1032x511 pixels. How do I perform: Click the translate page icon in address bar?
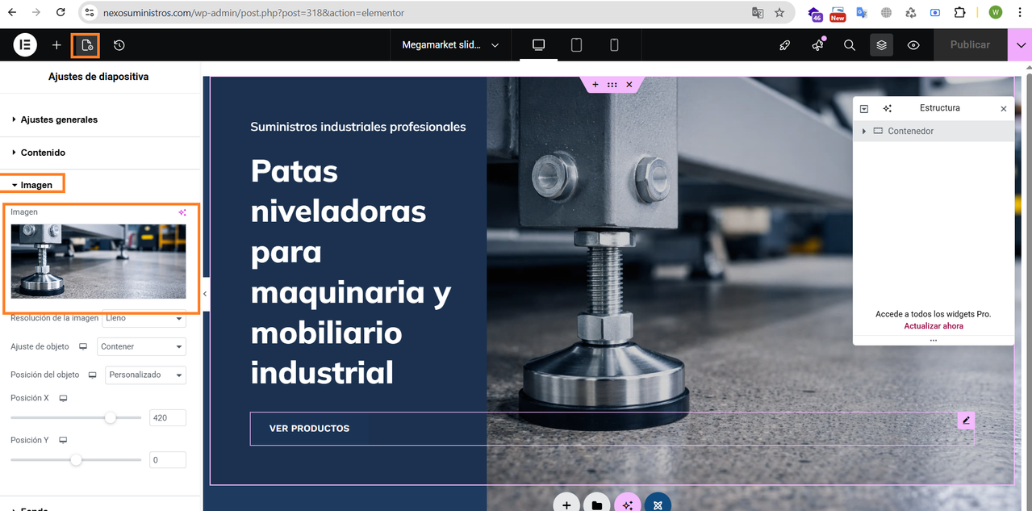[x=758, y=13]
